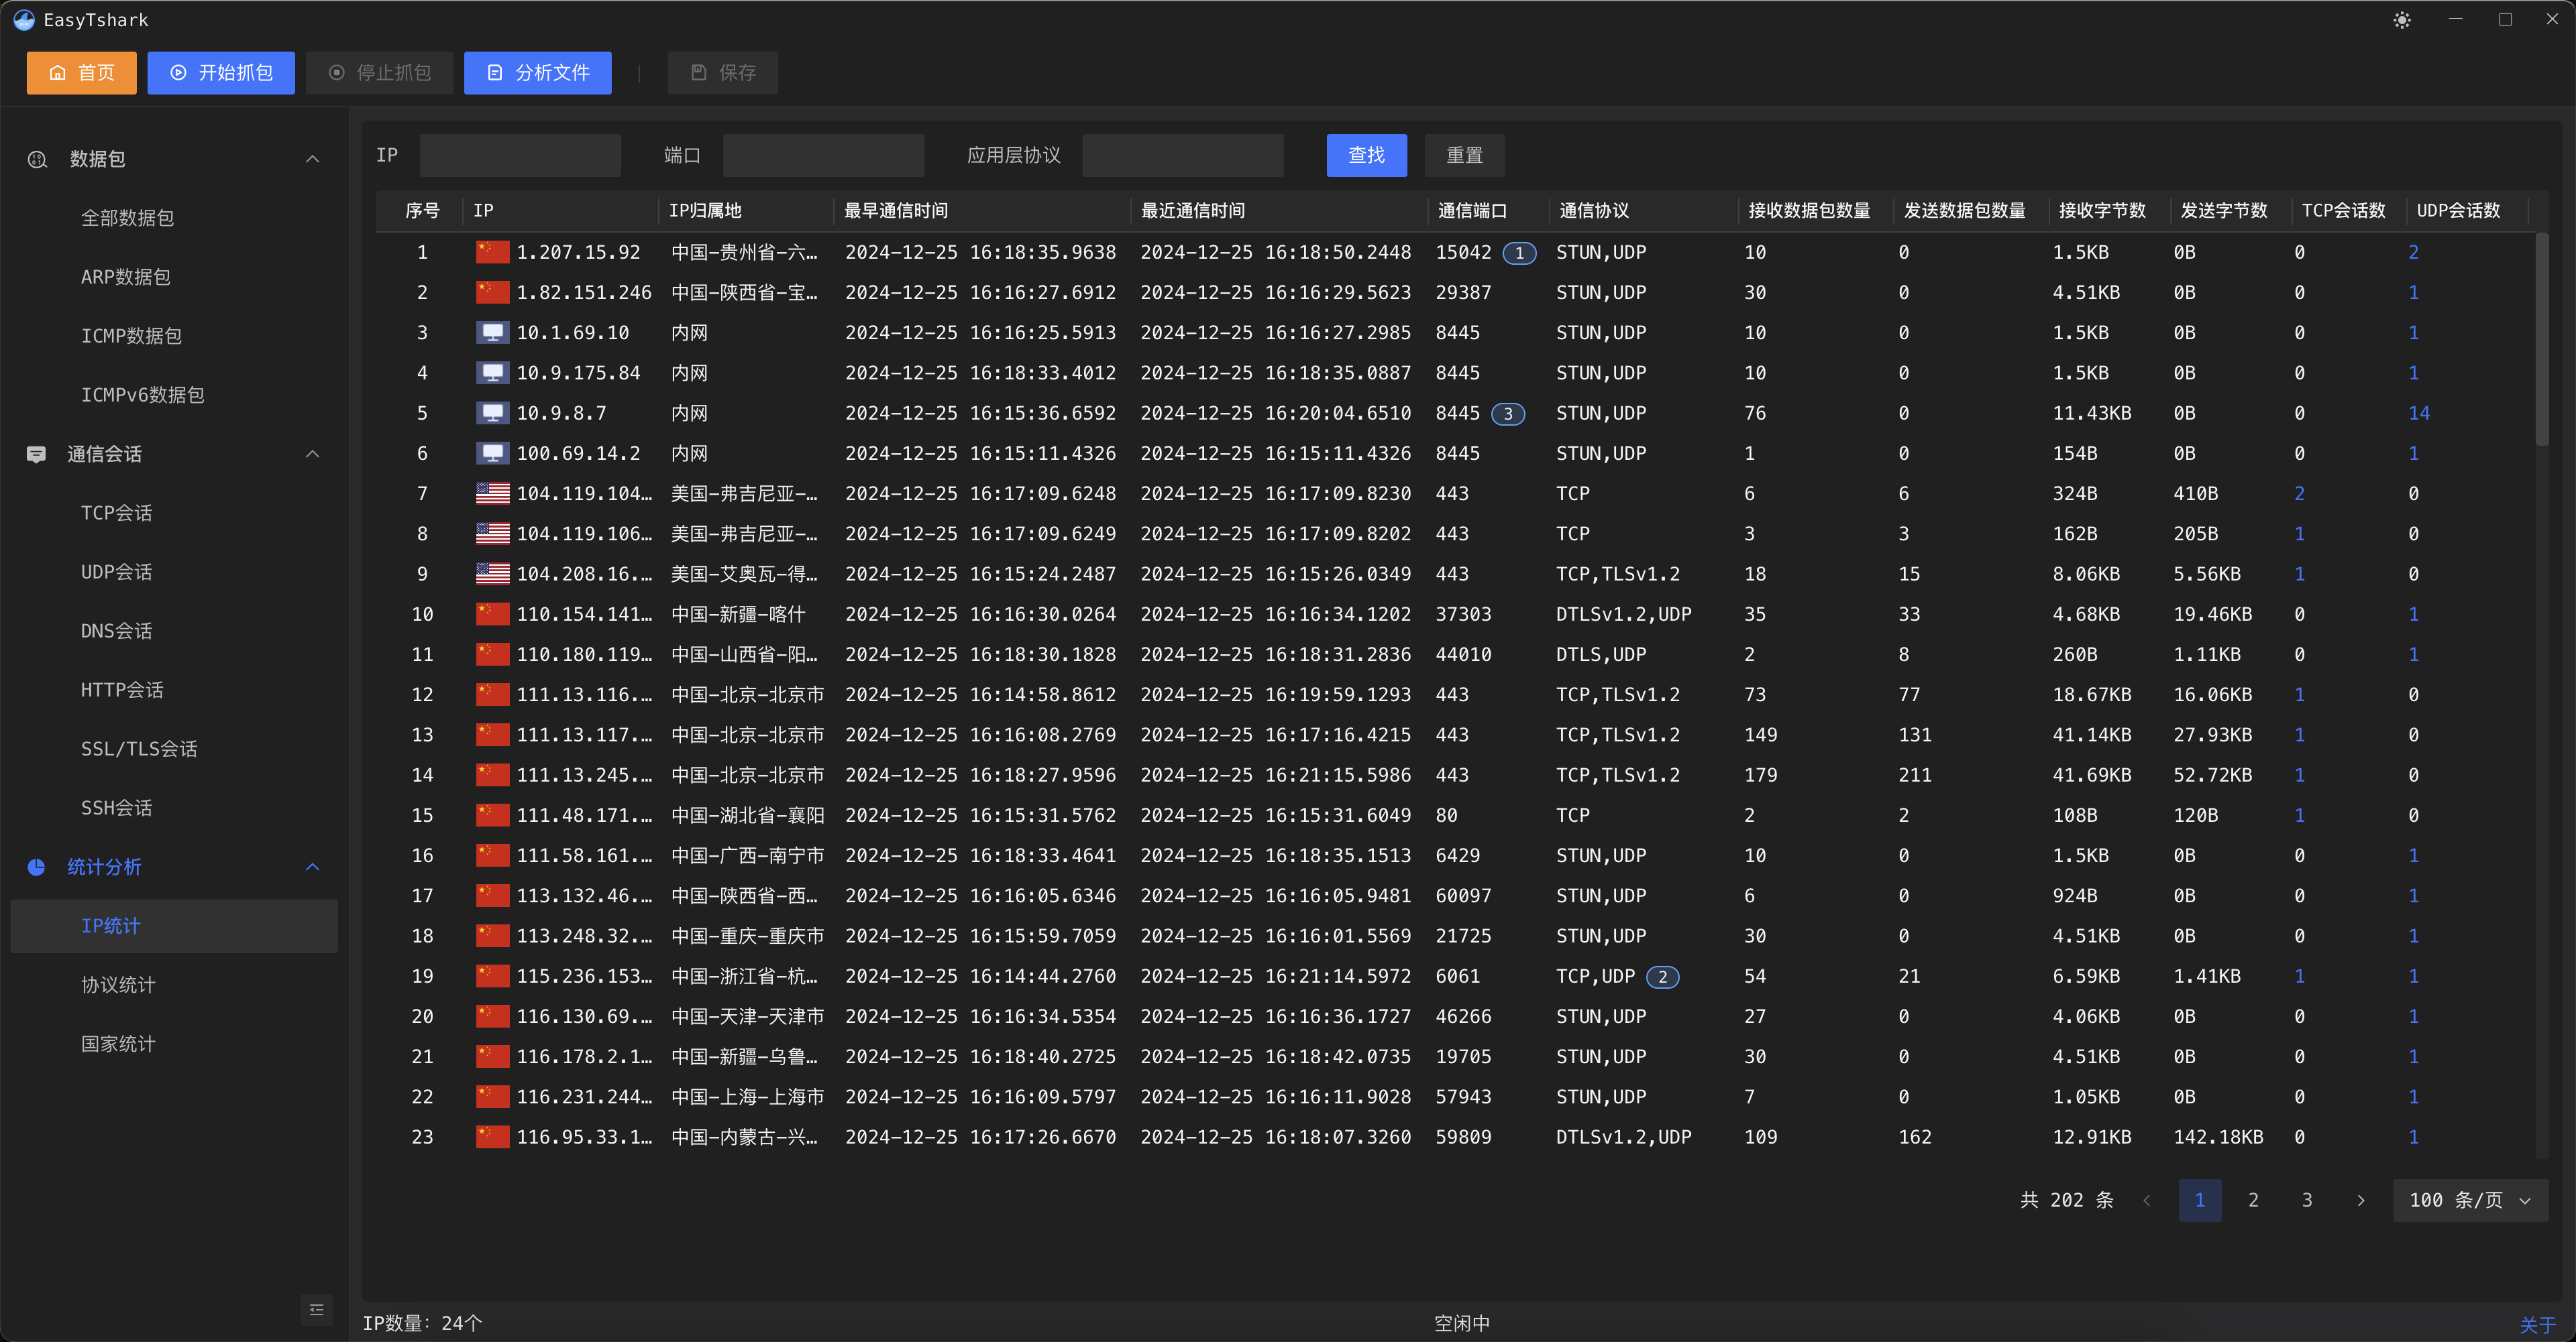Click the 统计分析 pie chart icon
Screen dimensions: 2576x1342
pos(36,866)
